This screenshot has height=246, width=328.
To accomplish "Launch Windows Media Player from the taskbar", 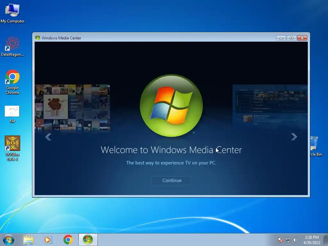I will [x=48, y=240].
